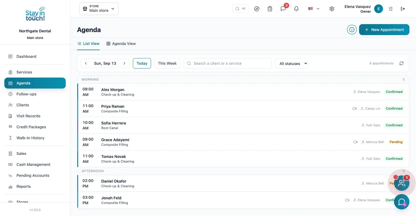Open Follow-ups in the sidebar
The width and height of the screenshot is (416, 216).
35,94
